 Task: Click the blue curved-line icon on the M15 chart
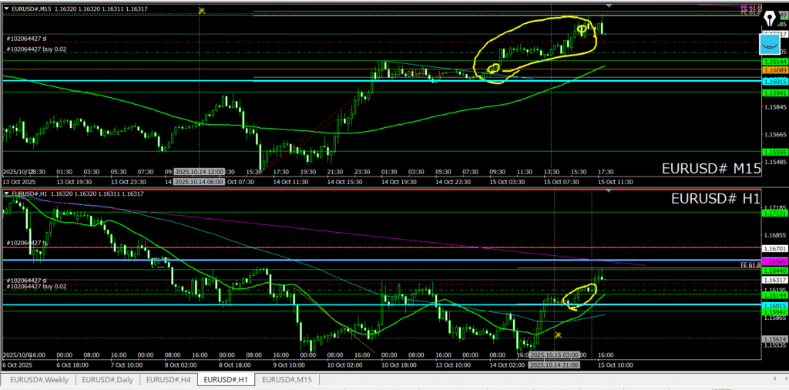click(773, 42)
